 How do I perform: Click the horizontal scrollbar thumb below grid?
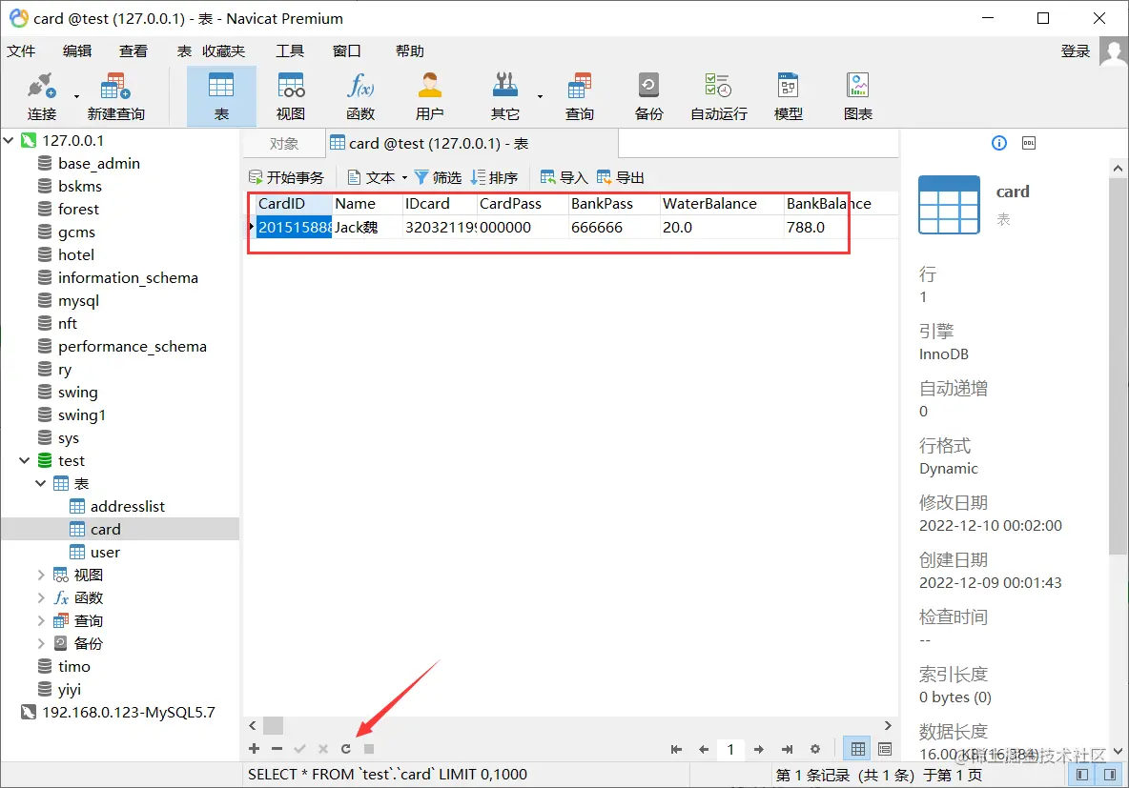point(273,725)
